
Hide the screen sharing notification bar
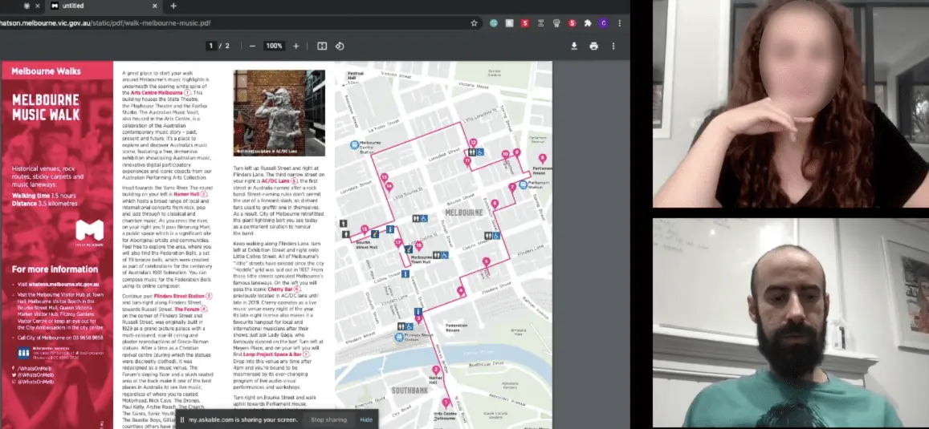366,419
